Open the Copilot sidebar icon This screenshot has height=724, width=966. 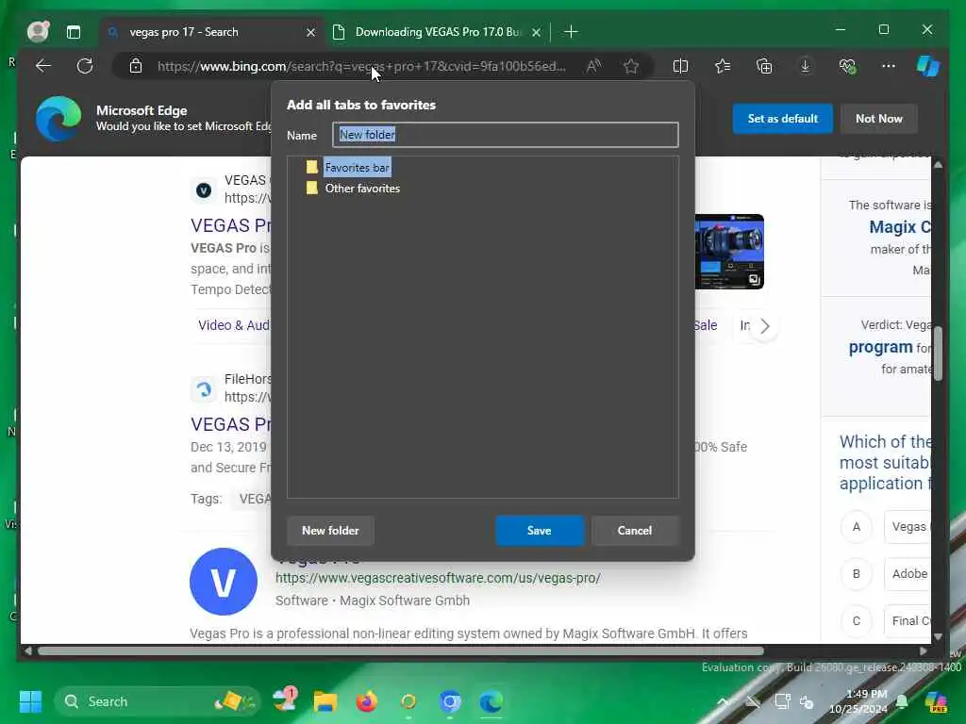click(928, 66)
